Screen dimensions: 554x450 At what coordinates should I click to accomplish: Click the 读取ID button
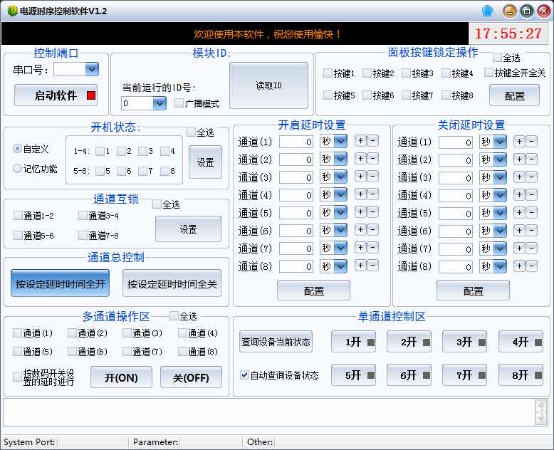pyautogui.click(x=268, y=85)
